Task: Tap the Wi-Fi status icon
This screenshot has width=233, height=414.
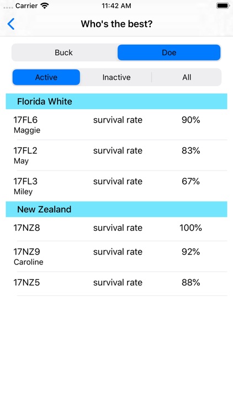Action: click(x=45, y=6)
